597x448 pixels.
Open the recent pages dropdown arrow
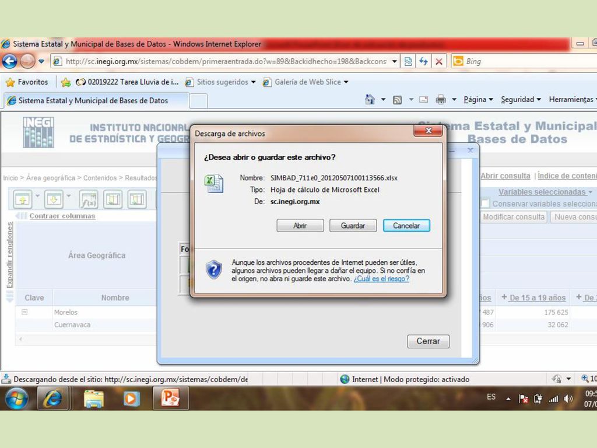pos(41,61)
